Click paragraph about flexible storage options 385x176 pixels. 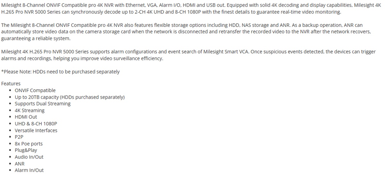187,32
